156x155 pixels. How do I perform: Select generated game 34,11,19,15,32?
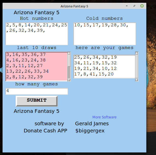pos(95,63)
